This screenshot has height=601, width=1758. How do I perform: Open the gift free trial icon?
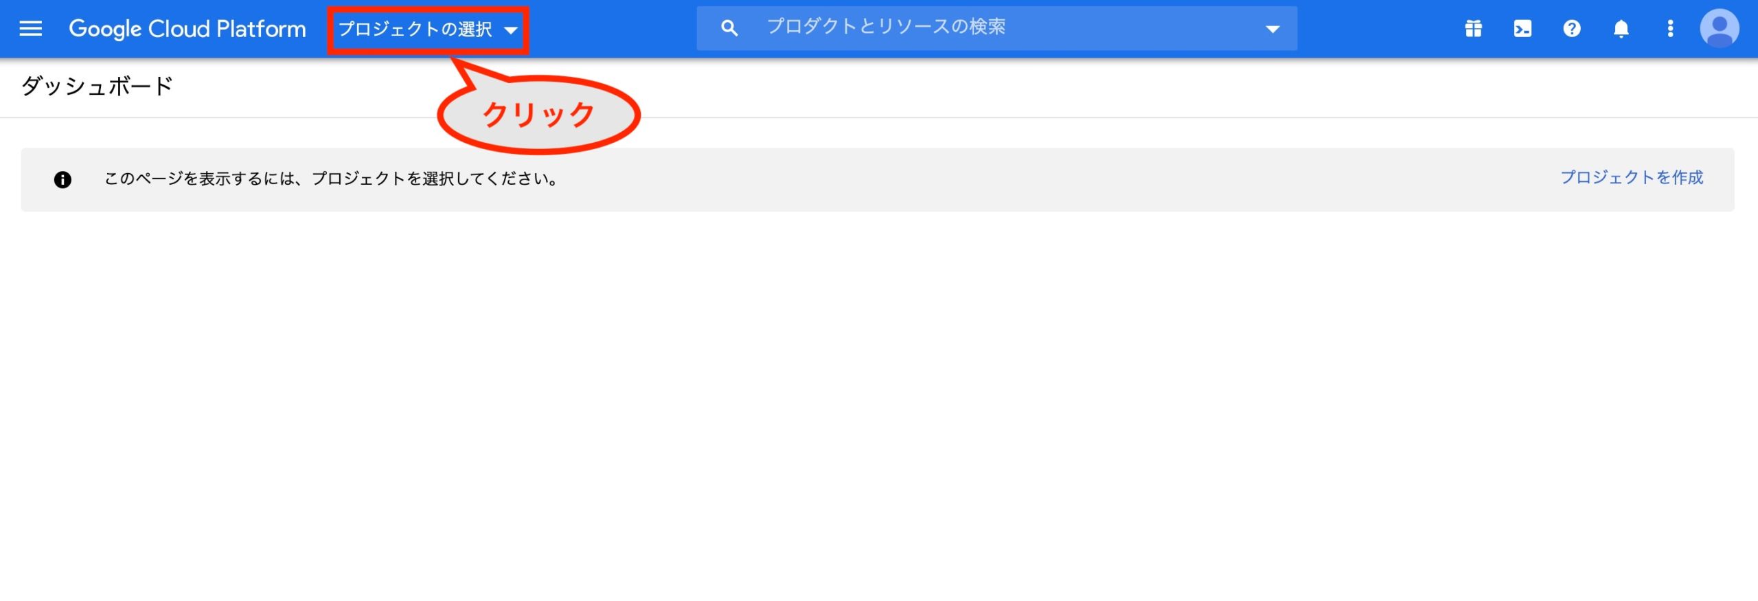pyautogui.click(x=1473, y=29)
